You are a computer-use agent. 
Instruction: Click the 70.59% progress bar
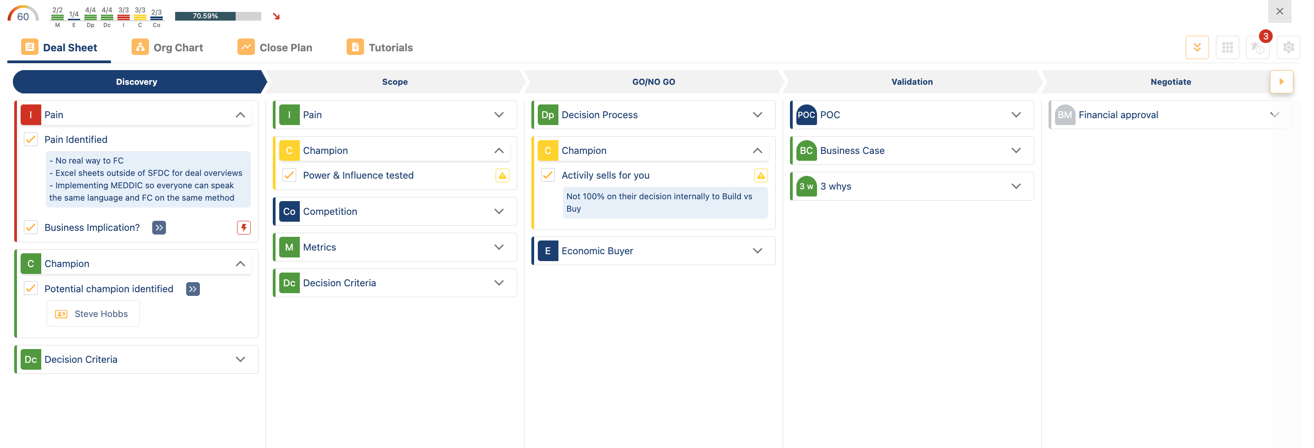tap(218, 16)
